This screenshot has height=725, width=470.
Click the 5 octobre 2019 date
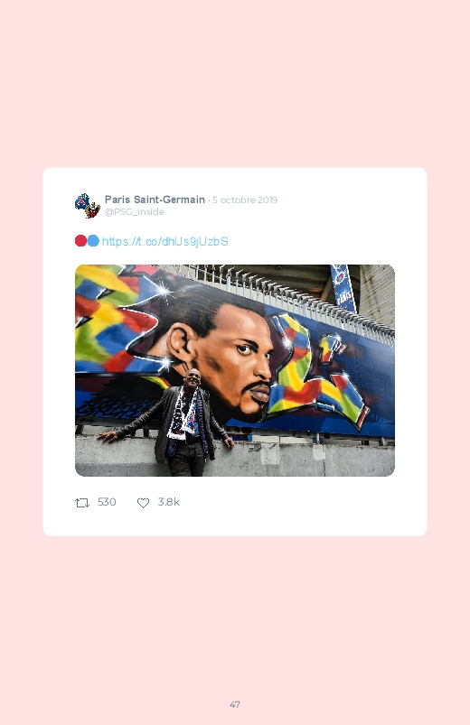(245, 200)
